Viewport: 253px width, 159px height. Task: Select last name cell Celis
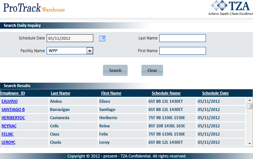(73, 126)
